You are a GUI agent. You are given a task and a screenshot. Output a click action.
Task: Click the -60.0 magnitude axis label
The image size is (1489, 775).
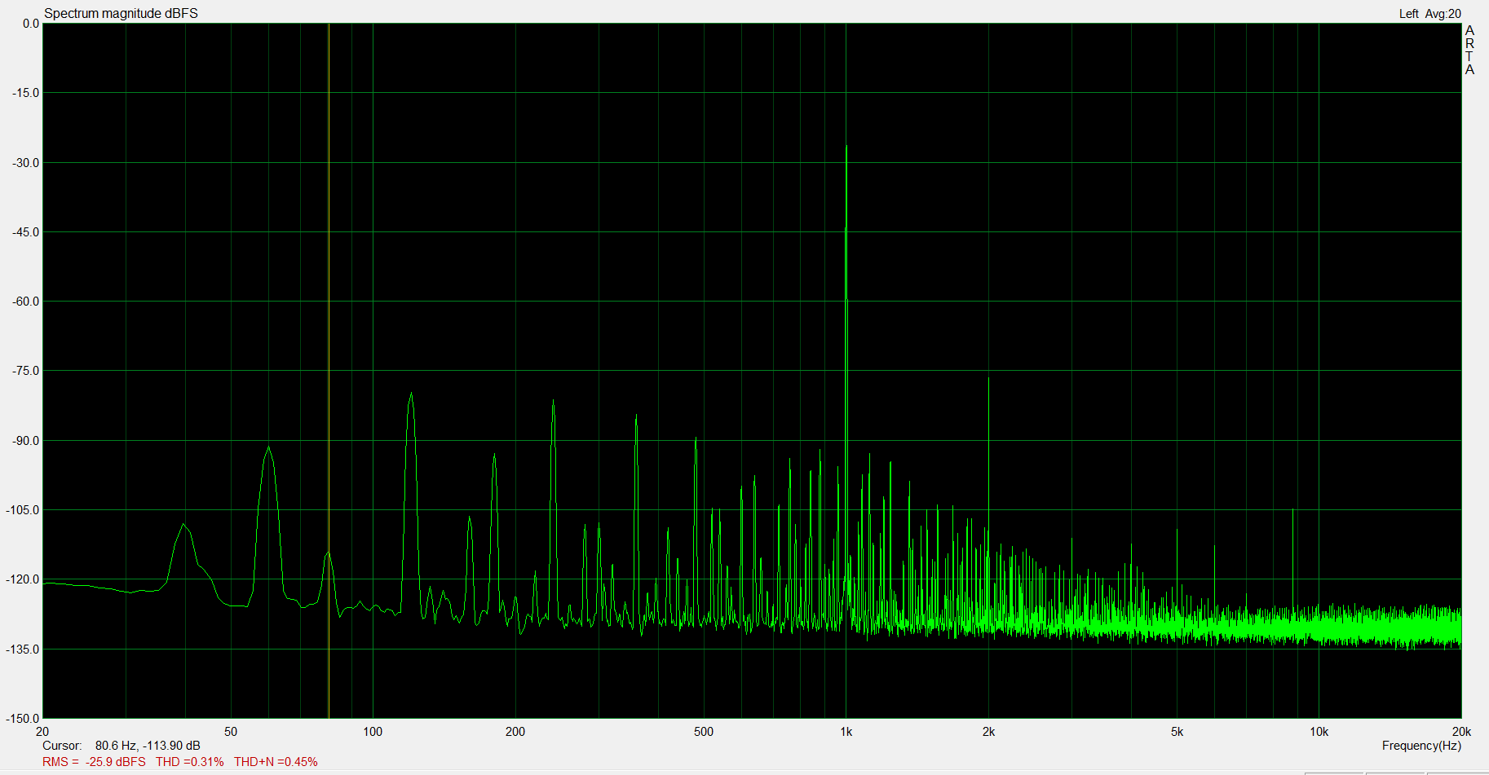pyautogui.click(x=25, y=302)
